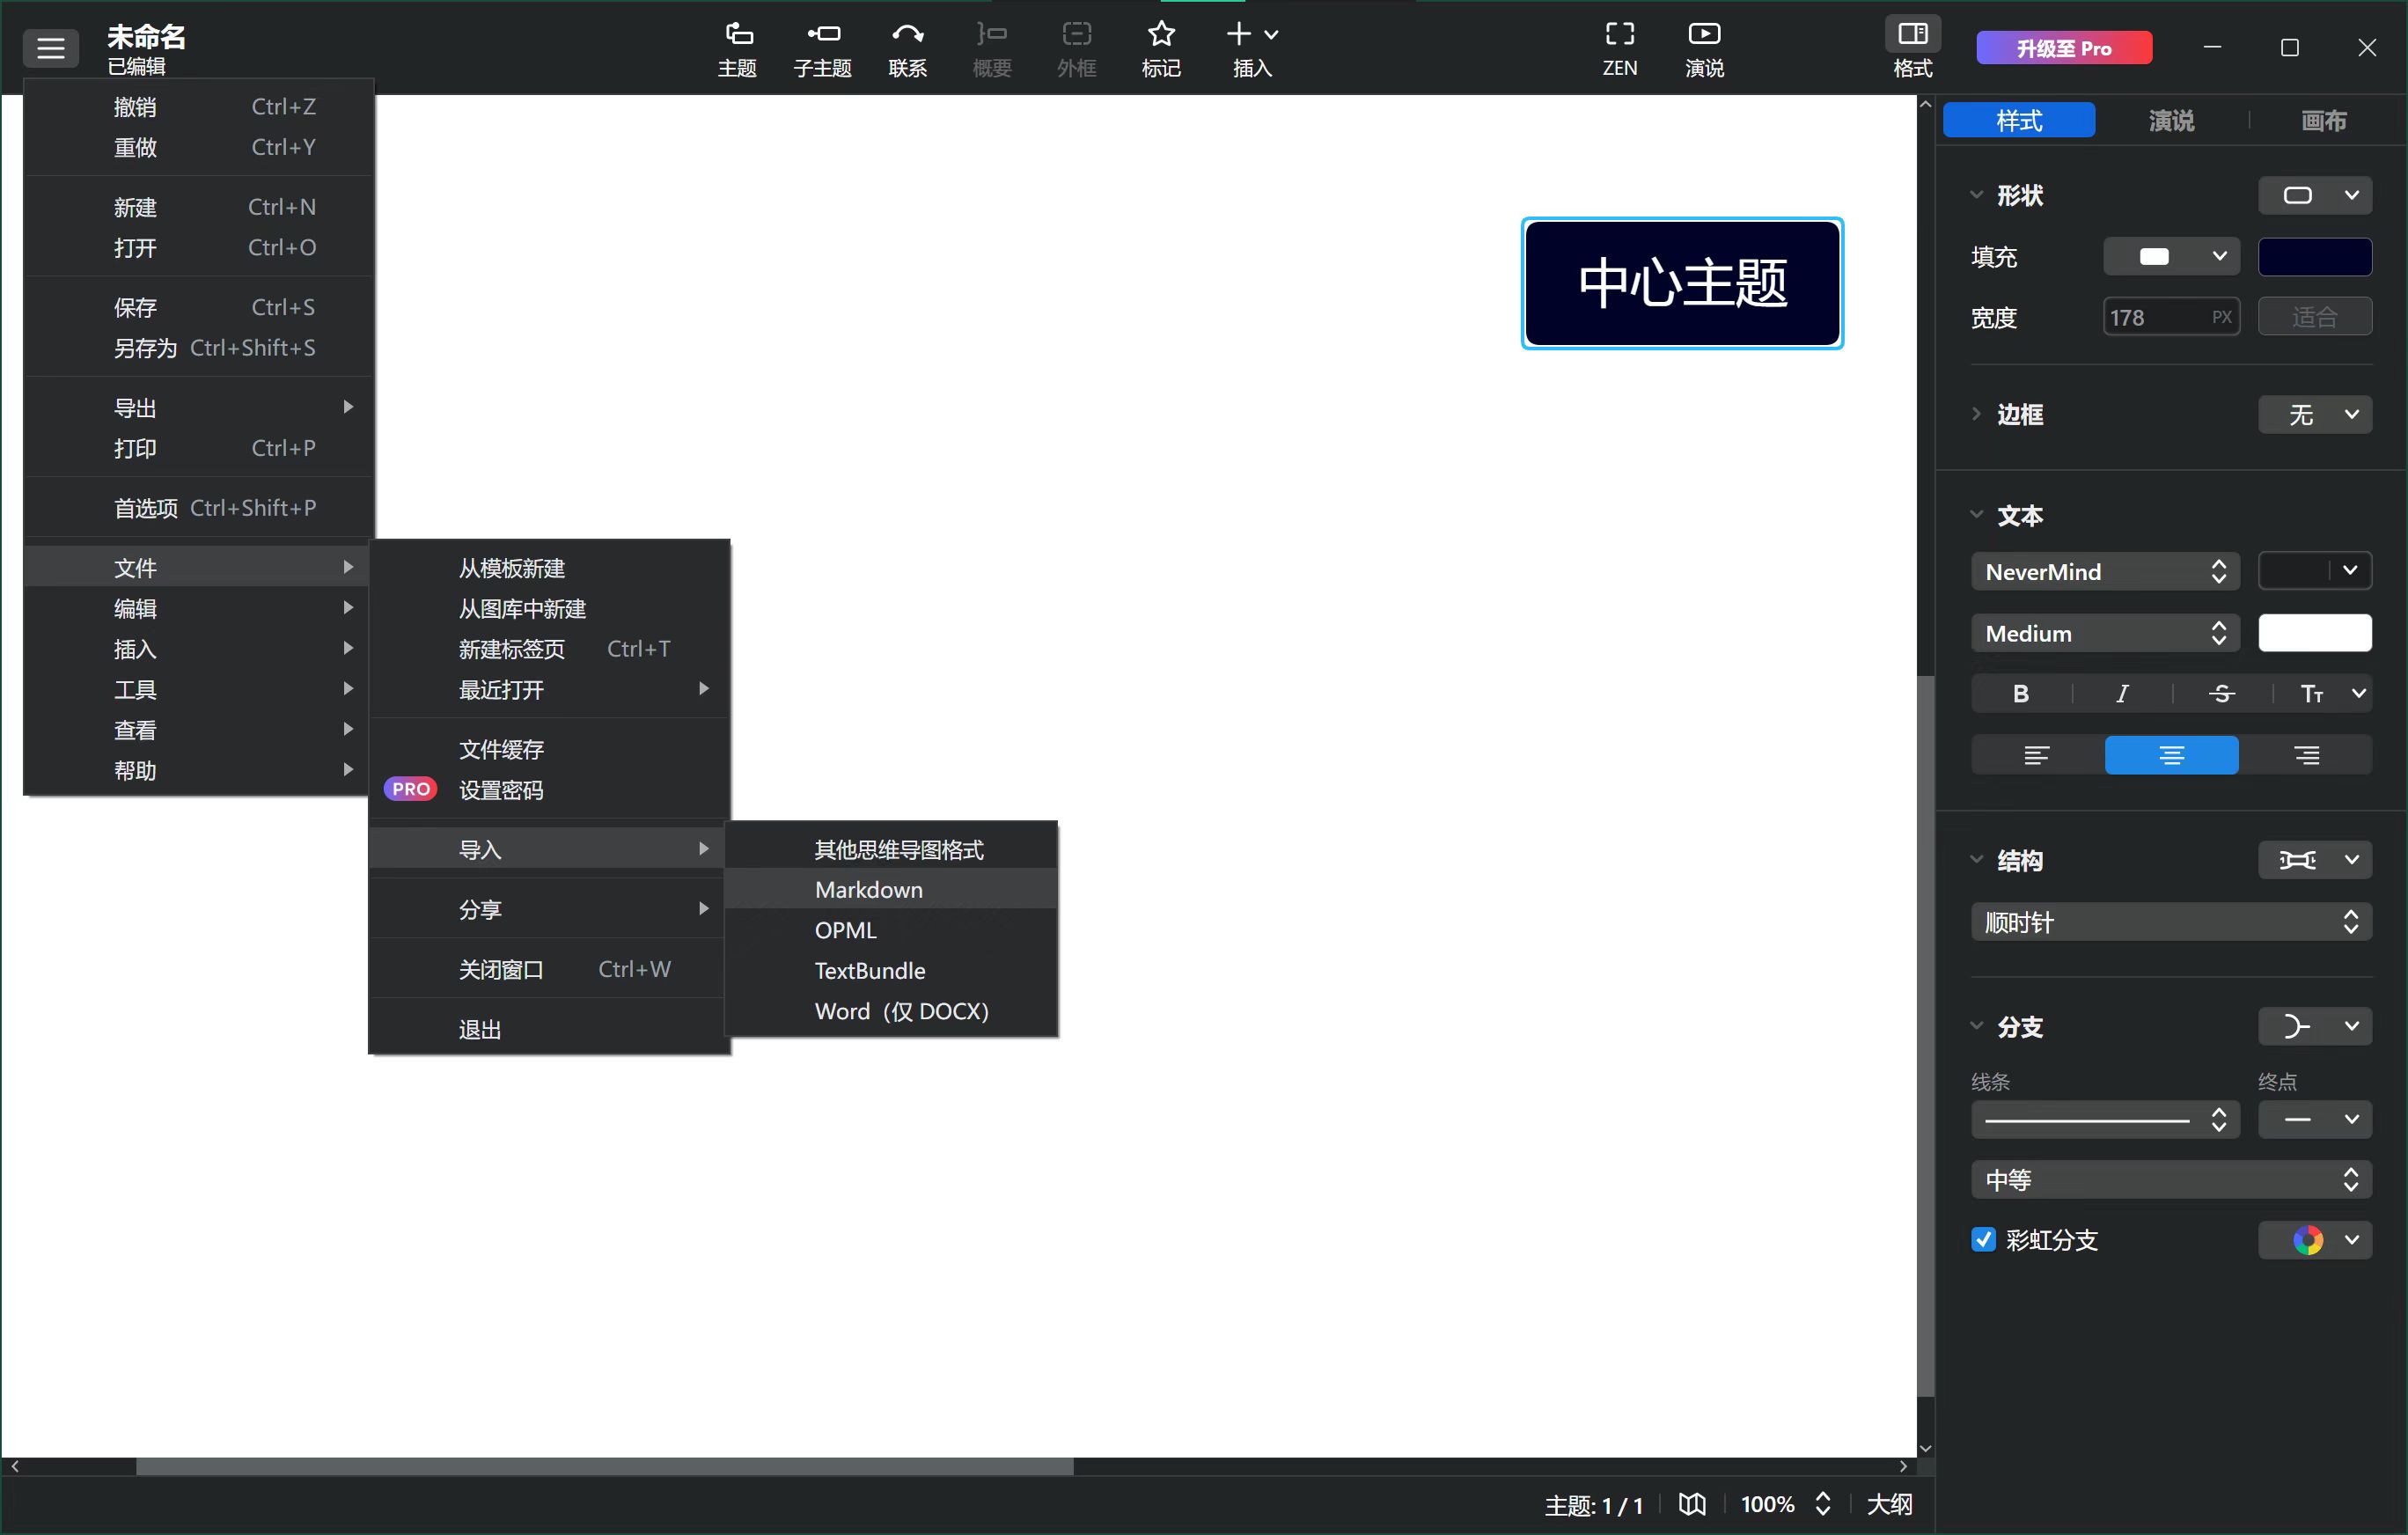Open the fill color swatch
2408x1535 pixels.
pos(2316,256)
